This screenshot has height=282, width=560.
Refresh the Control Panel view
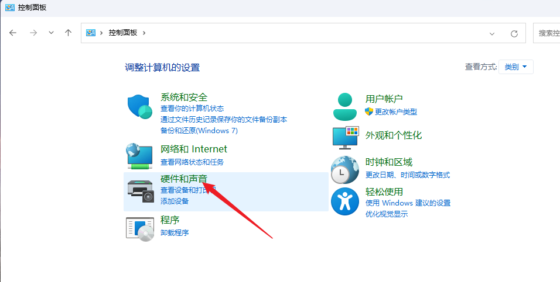(x=514, y=34)
